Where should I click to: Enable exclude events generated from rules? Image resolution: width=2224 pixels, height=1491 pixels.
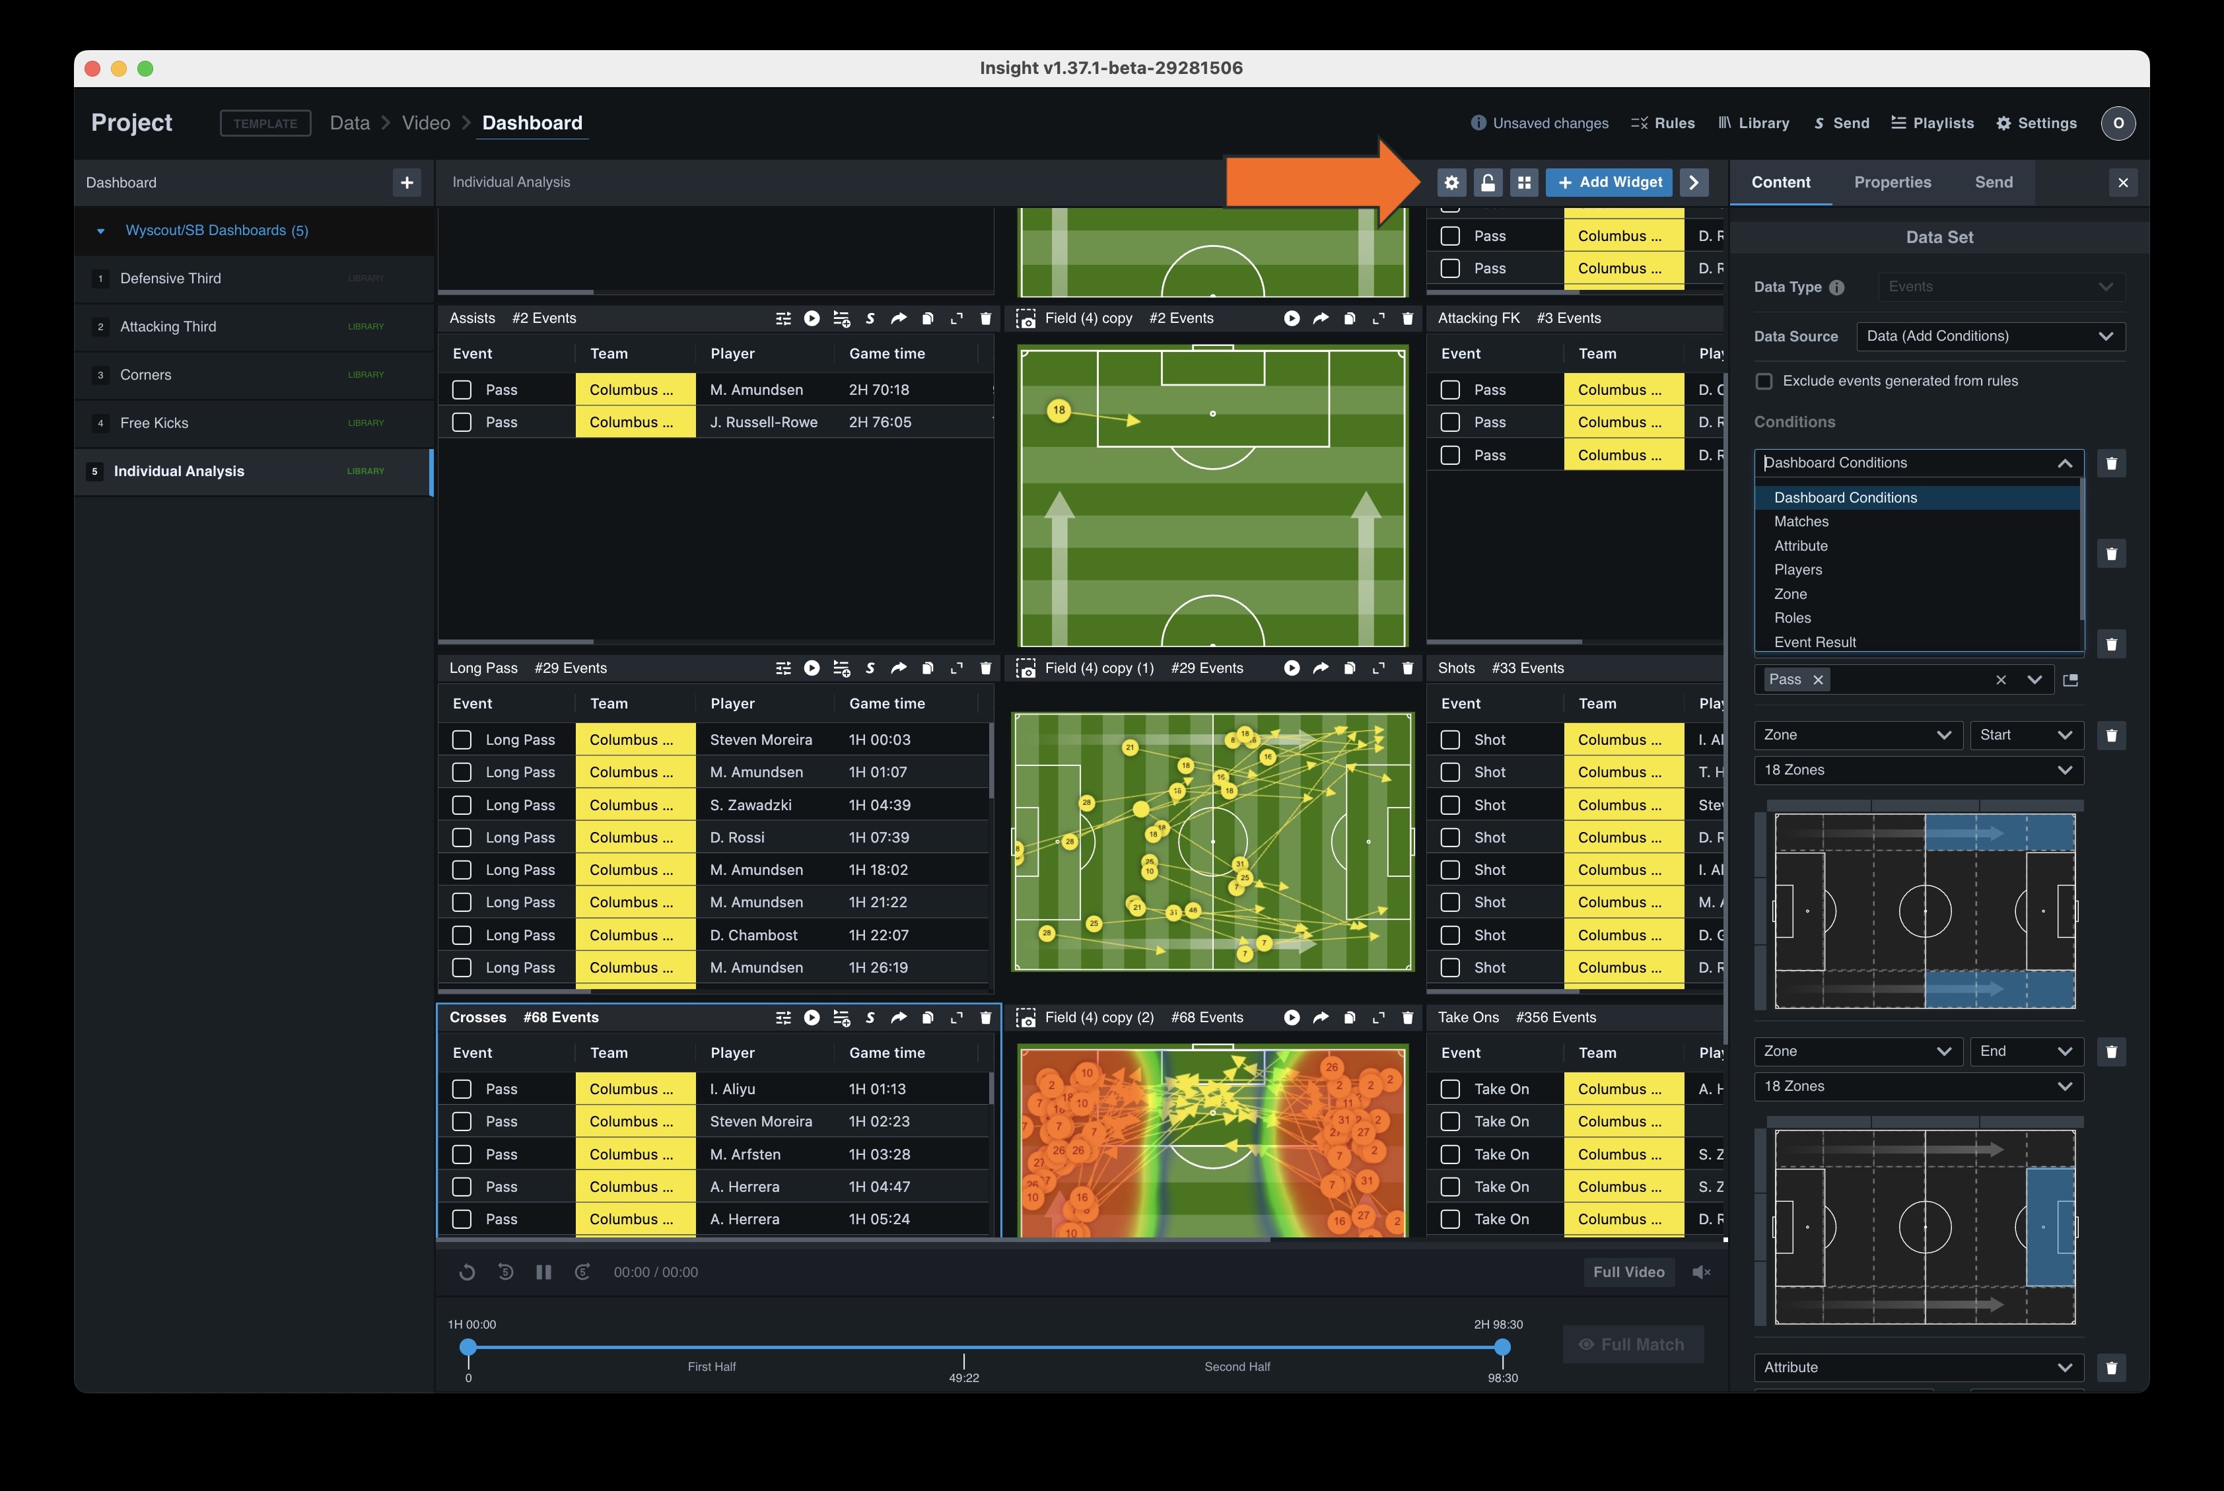(1764, 381)
